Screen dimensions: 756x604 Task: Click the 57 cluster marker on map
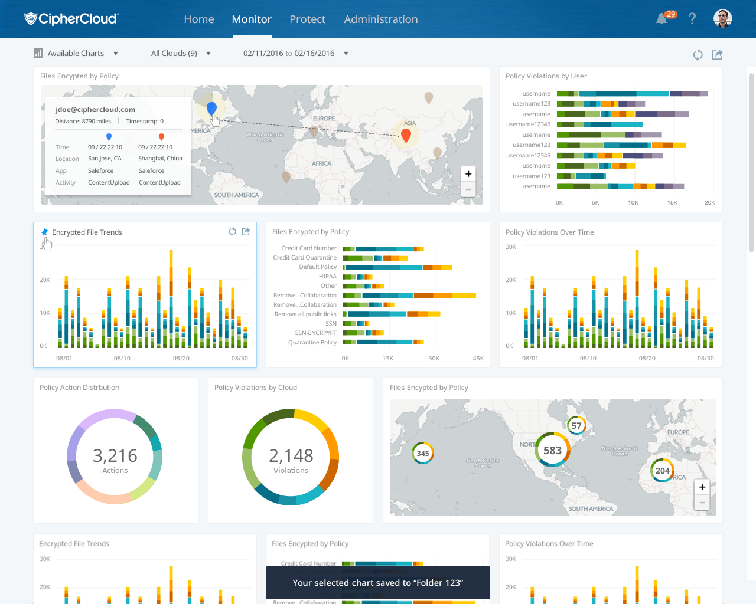[576, 425]
